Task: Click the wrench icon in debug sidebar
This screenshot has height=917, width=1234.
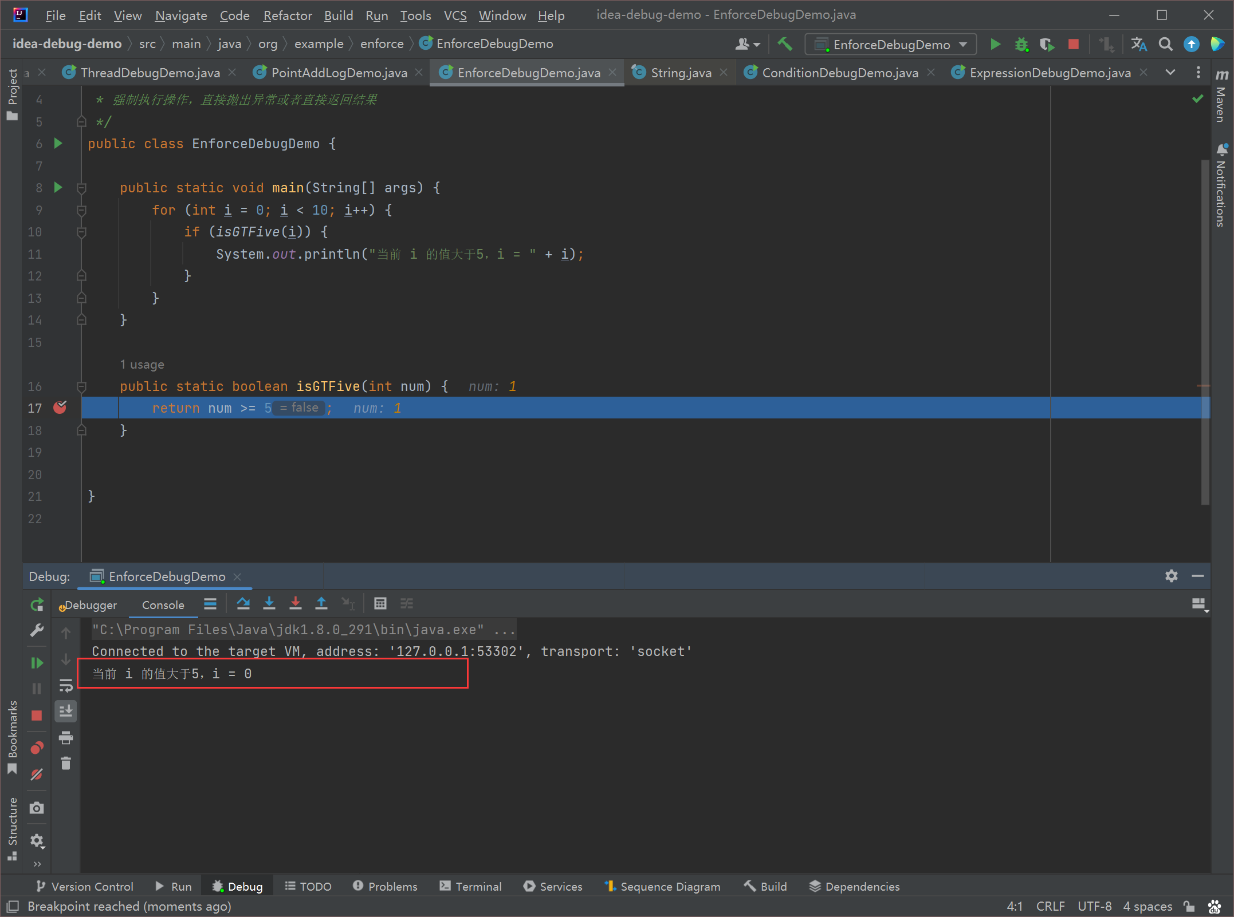Action: click(x=37, y=630)
